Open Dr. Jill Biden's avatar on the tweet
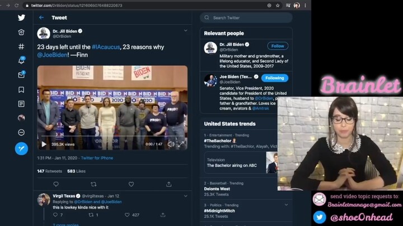403x226 pixels. pyautogui.click(x=44, y=33)
